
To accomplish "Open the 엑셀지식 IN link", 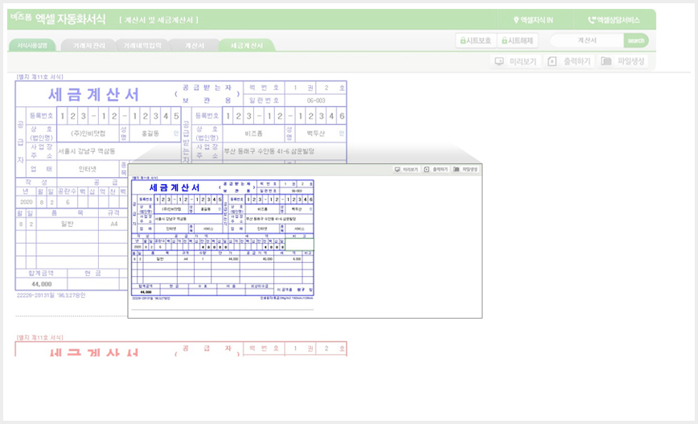I will 533,20.
